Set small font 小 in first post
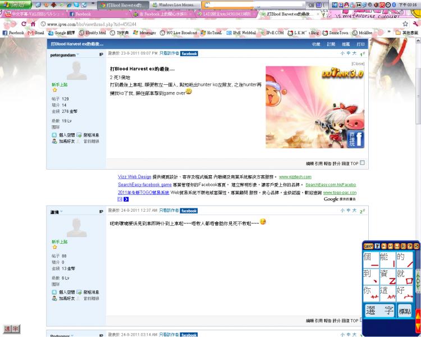Image resolution: width=421 pixels, height=337 pixels. [342, 53]
